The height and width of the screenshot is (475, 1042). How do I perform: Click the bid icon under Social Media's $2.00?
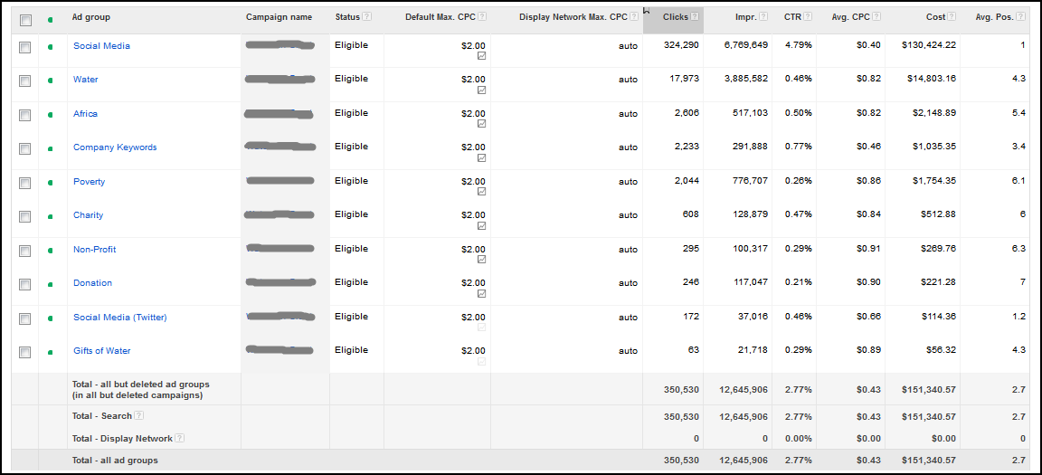click(x=481, y=56)
